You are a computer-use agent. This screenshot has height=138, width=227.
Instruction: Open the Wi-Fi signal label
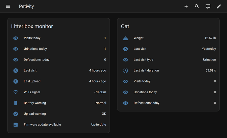click(x=32, y=92)
